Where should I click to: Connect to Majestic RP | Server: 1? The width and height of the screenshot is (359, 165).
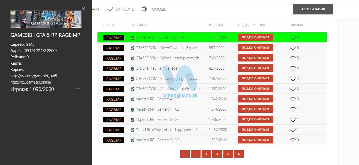coord(255,109)
